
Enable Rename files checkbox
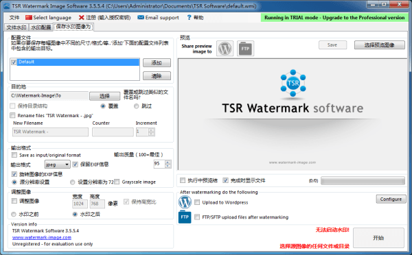(x=12, y=115)
